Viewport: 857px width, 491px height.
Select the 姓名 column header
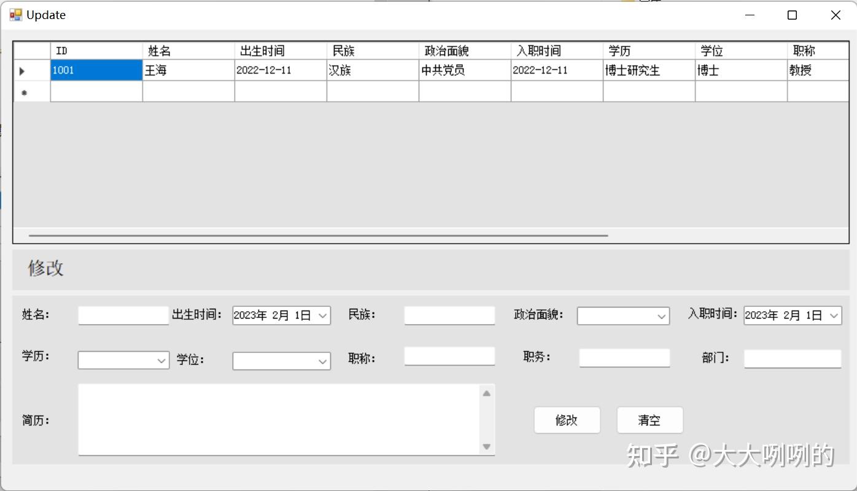188,50
